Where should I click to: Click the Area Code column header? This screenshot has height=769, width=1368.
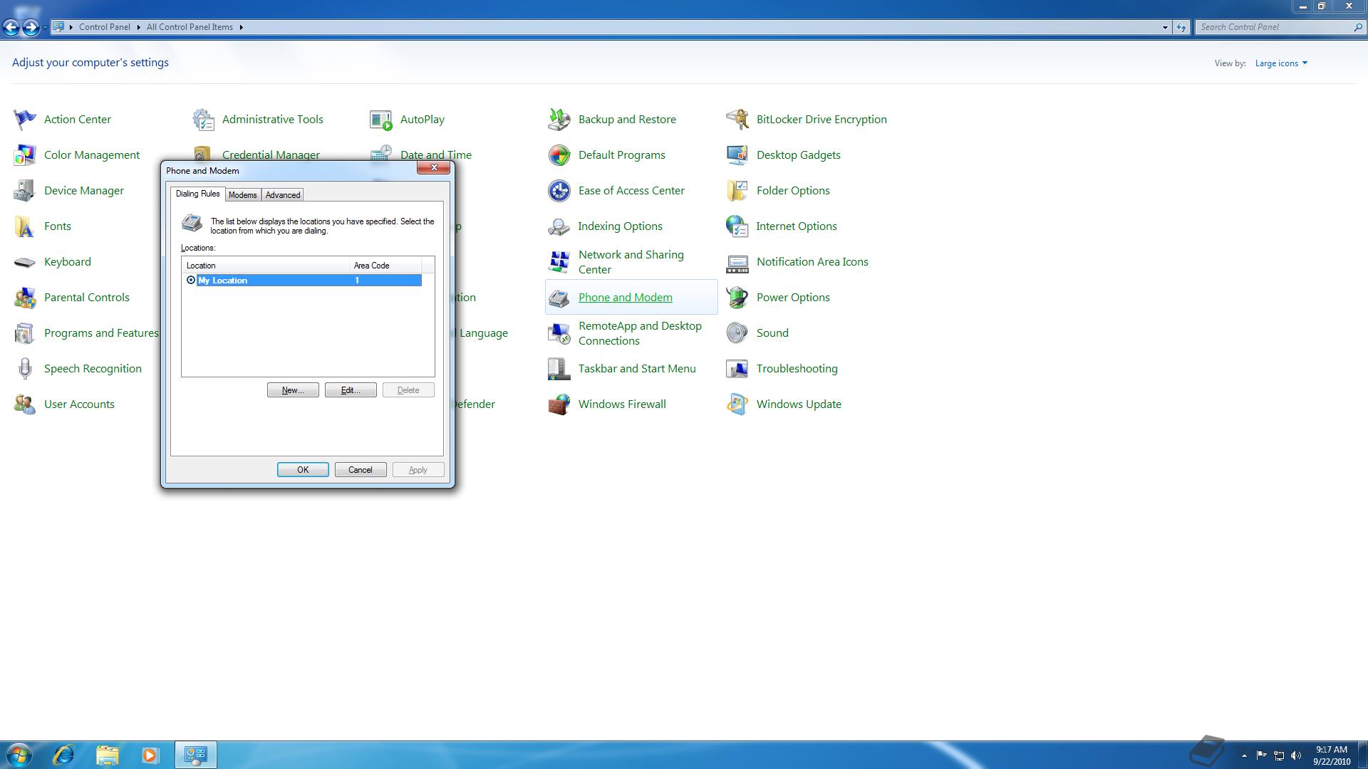pyautogui.click(x=385, y=266)
